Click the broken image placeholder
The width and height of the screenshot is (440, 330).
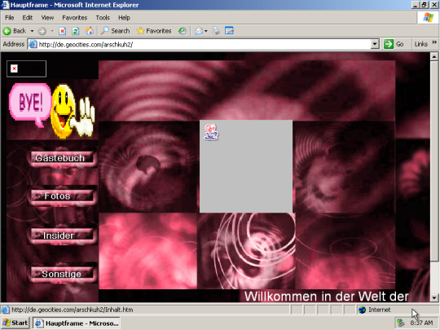(26, 68)
